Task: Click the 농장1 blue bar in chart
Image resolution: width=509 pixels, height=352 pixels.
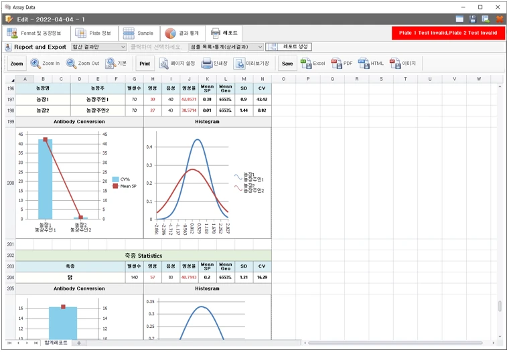Action: [45, 179]
